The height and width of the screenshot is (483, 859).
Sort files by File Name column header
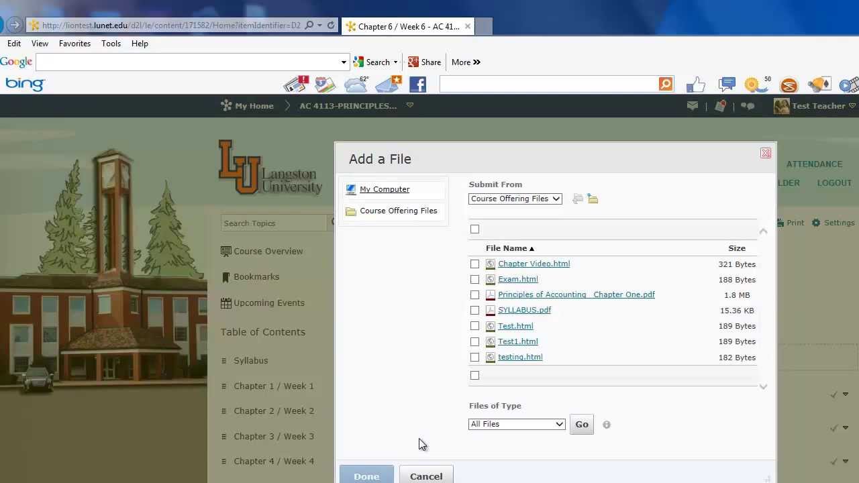[509, 248]
